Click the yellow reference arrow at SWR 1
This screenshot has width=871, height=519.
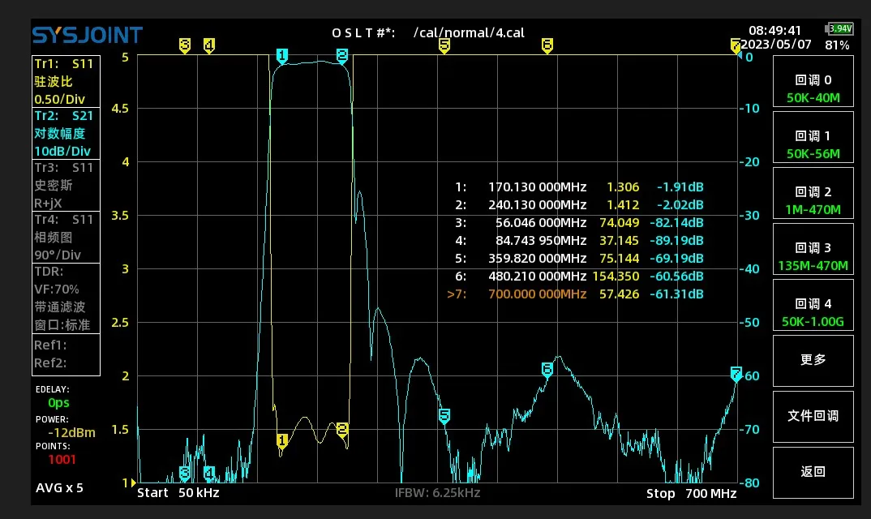pos(133,483)
